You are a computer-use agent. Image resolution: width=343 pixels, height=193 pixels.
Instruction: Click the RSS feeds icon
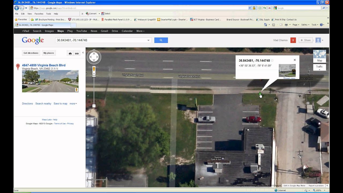pyautogui.click(x=273, y=25)
